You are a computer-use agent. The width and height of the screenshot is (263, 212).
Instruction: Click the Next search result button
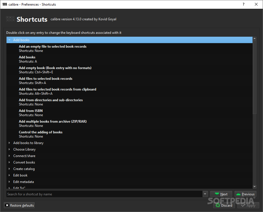tap(221, 194)
